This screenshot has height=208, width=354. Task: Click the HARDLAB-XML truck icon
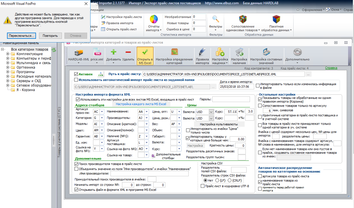78,53
